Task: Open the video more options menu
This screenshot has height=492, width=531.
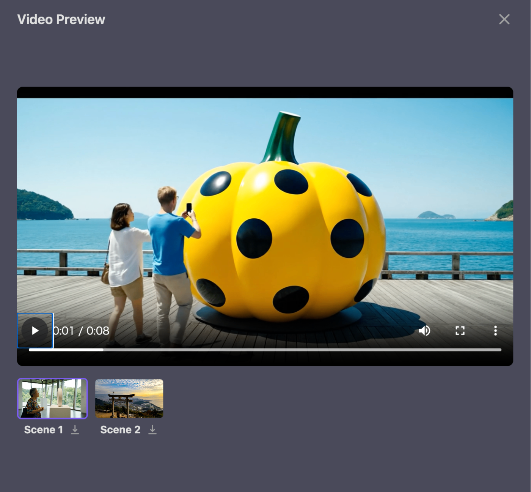Action: pos(495,331)
